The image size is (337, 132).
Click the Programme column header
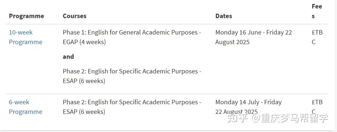click(x=26, y=16)
